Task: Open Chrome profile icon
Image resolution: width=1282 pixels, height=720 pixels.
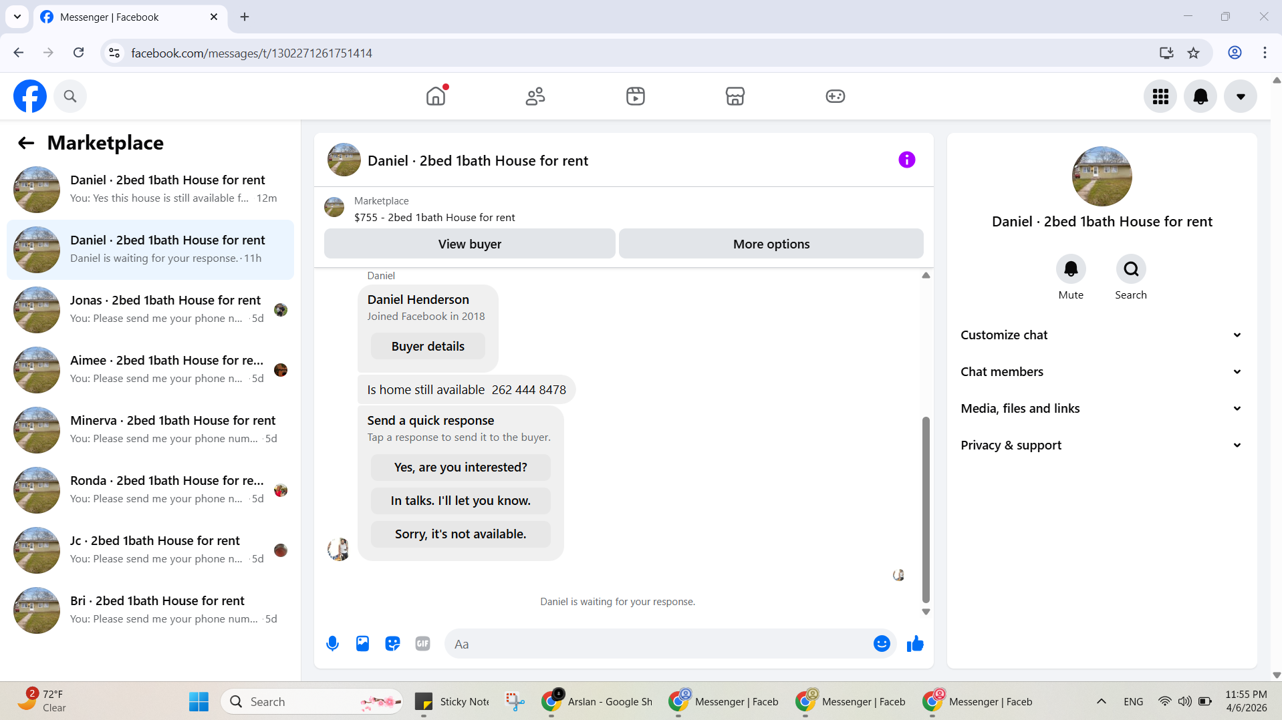Action: (x=1235, y=53)
